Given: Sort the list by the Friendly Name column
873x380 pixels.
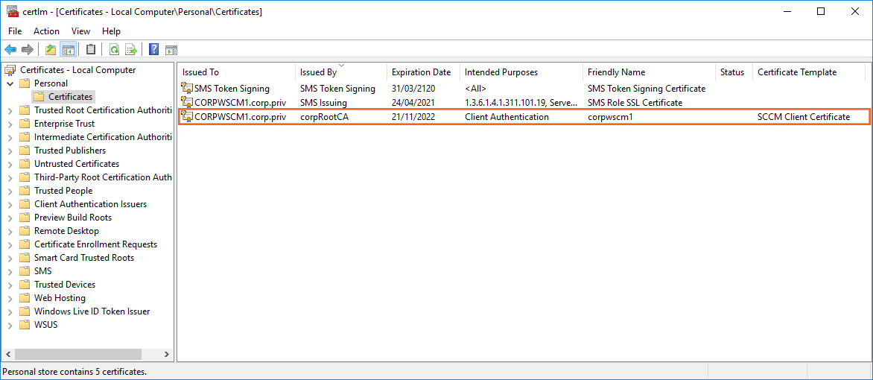Looking at the screenshot, I should 616,72.
